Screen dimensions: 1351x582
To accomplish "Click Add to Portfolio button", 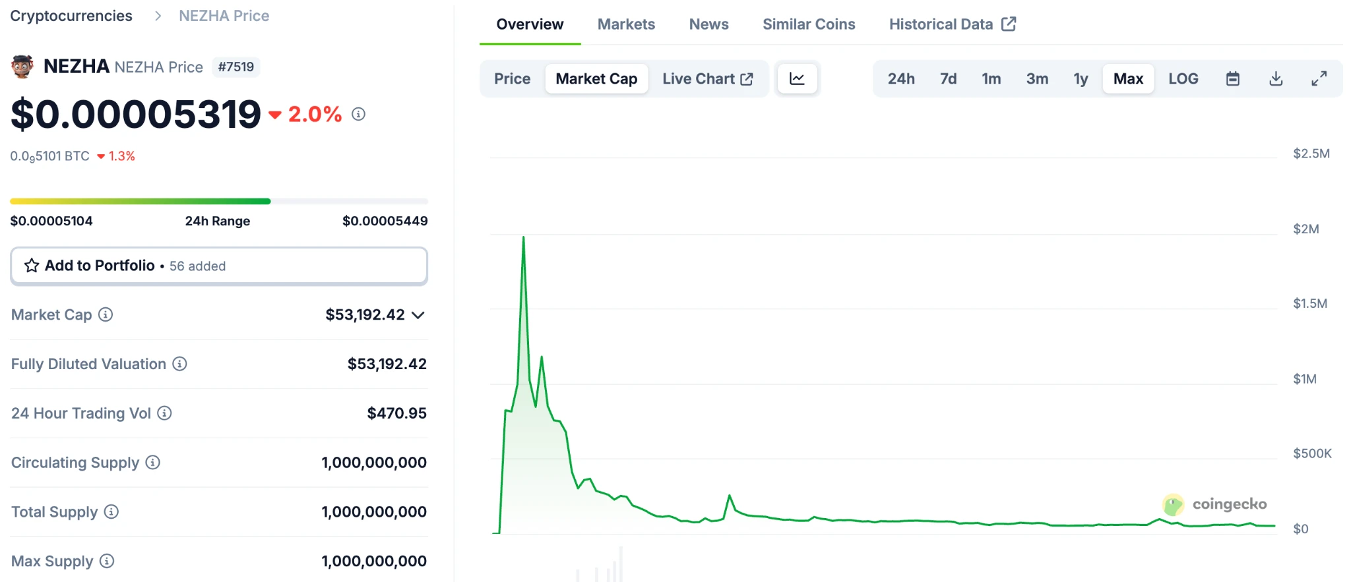I will click(x=218, y=266).
